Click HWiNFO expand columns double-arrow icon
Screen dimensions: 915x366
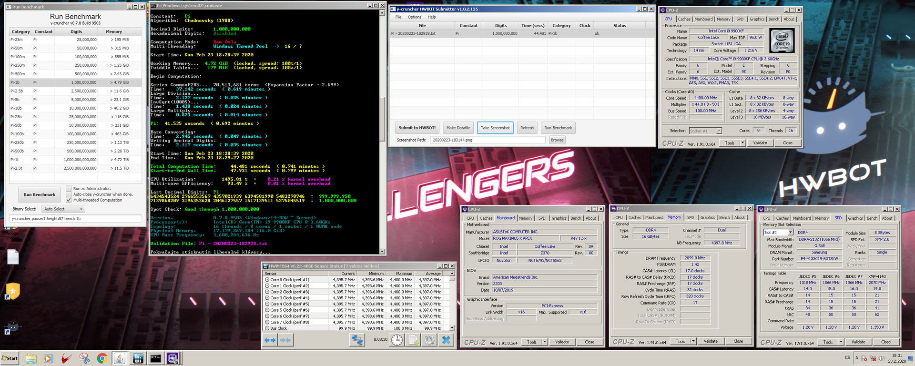[270, 340]
